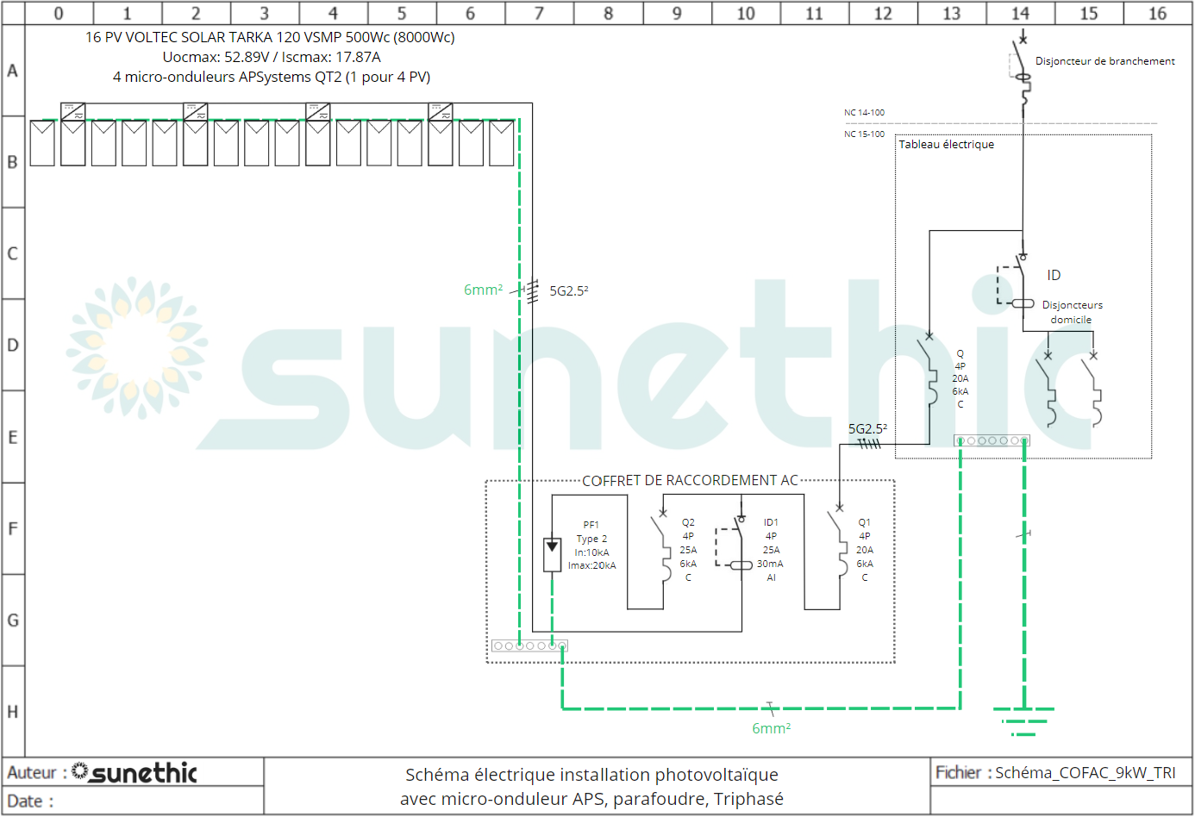Click the NC 14-100 norm label
The height and width of the screenshot is (817, 1195).
(864, 112)
